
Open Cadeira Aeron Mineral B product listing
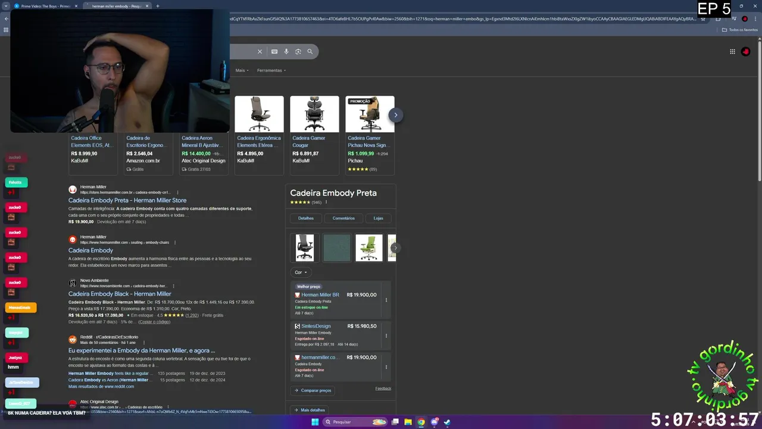coord(201,142)
